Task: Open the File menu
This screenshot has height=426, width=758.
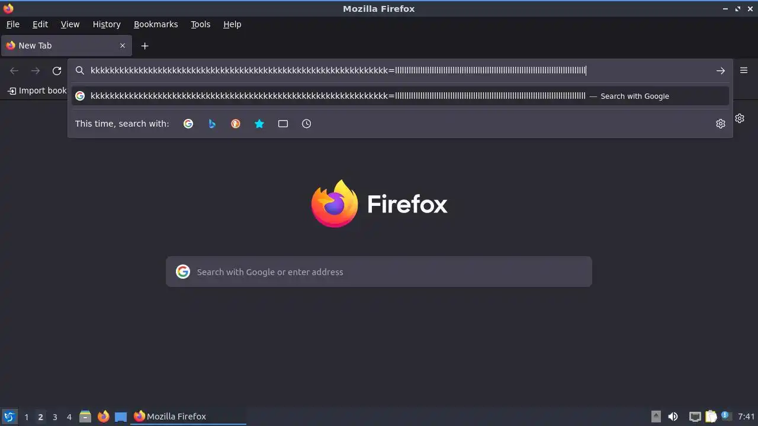Action: 13,24
